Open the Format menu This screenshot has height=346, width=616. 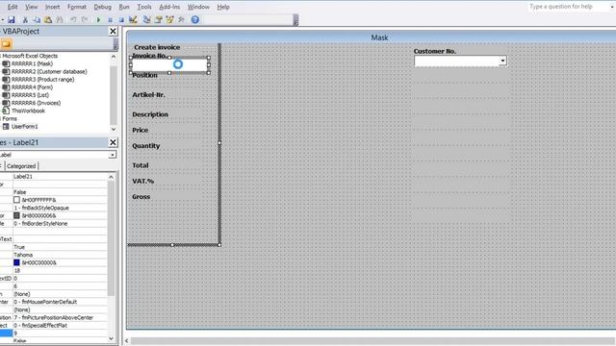pyautogui.click(x=77, y=7)
